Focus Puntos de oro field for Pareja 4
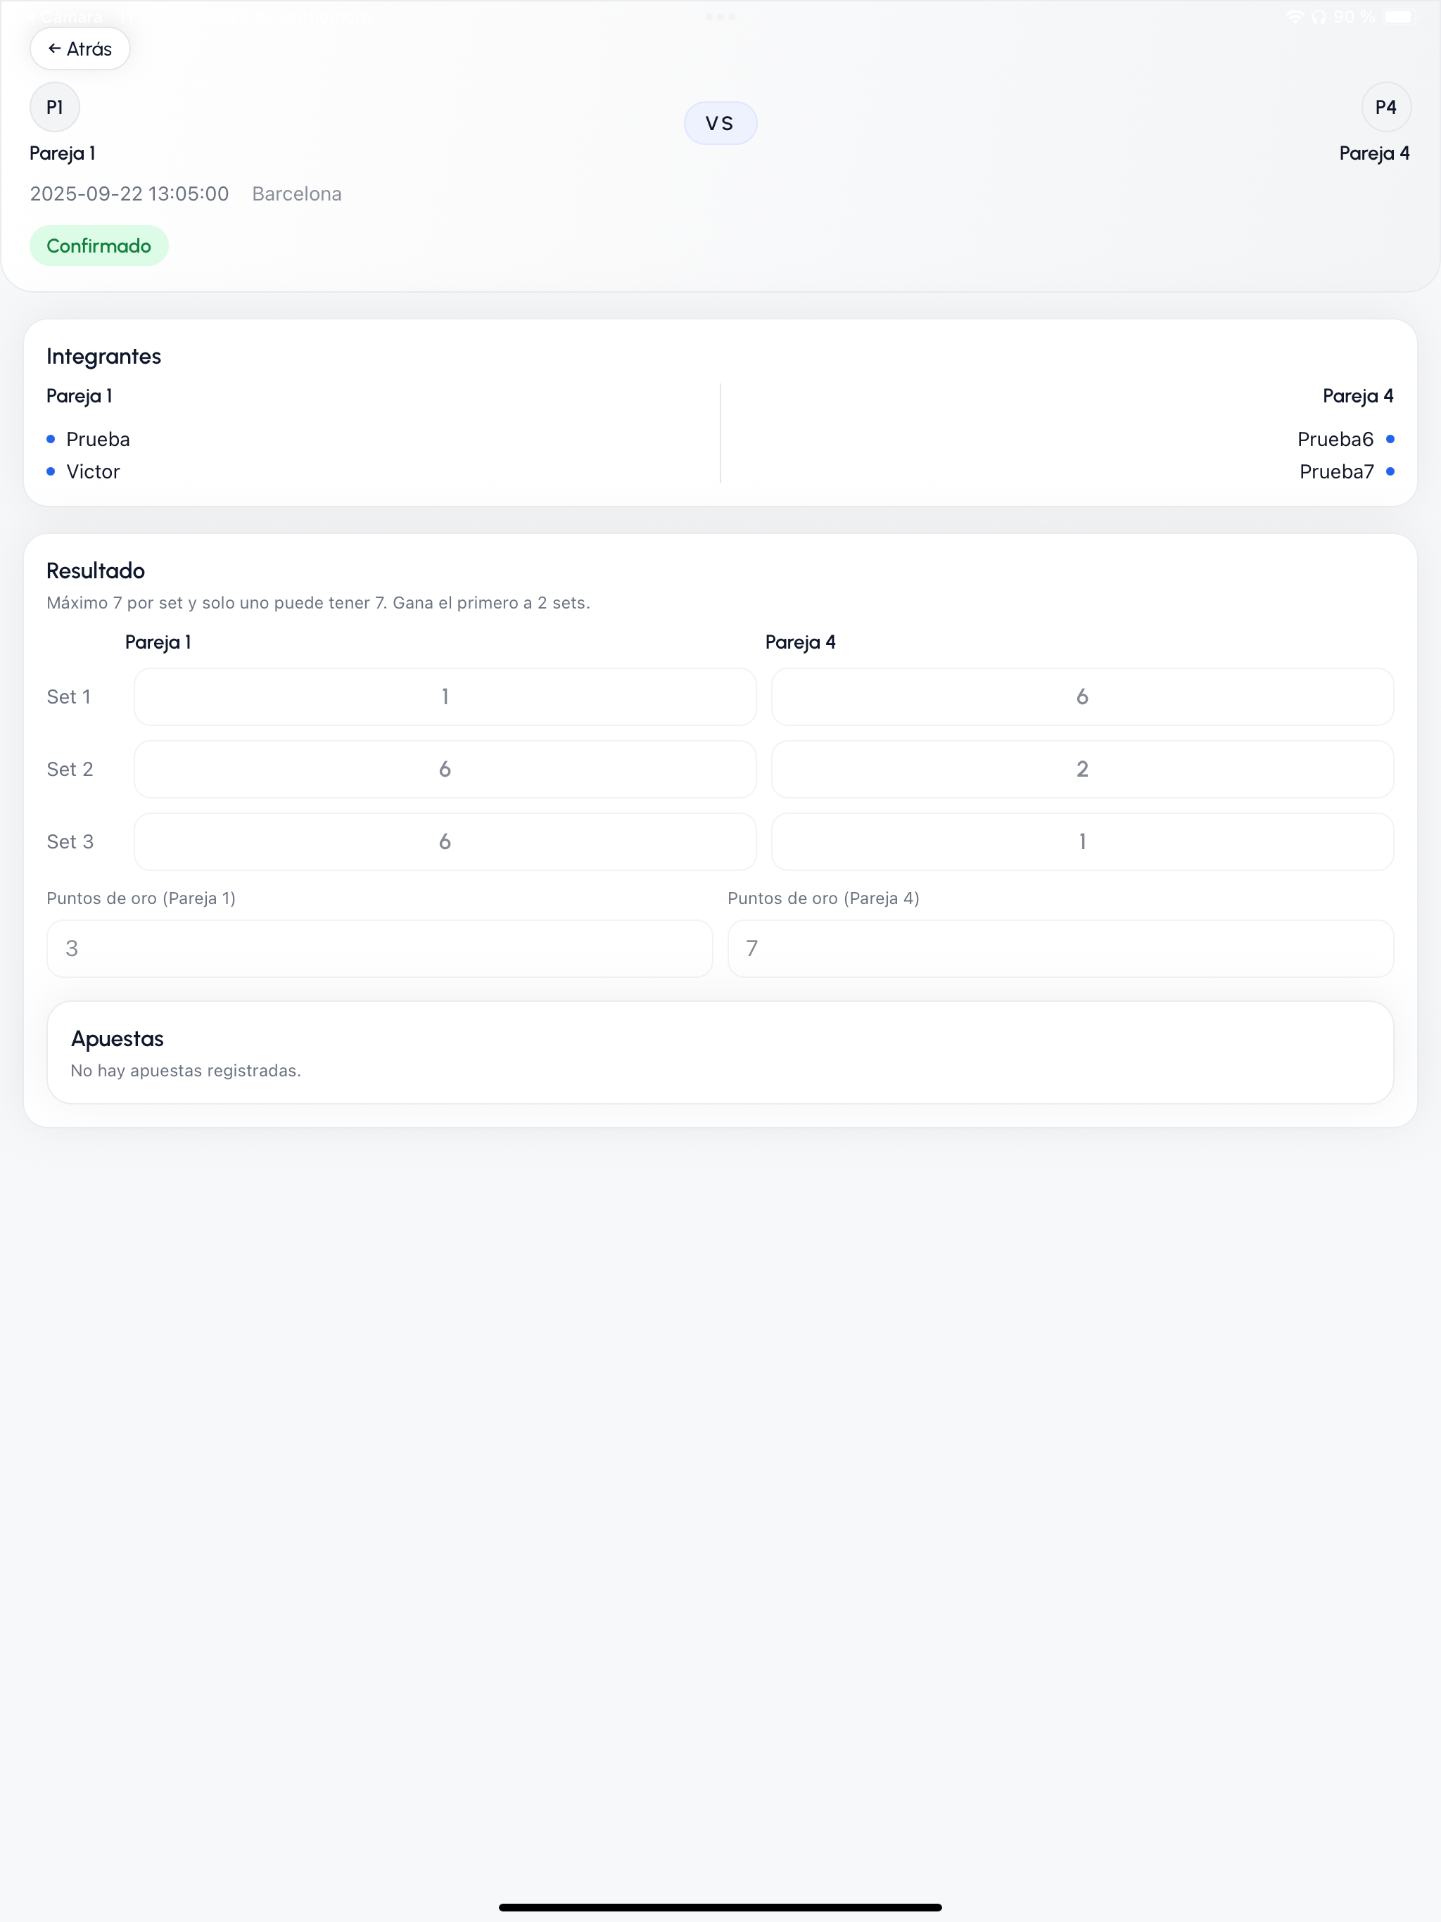Image resolution: width=1441 pixels, height=1922 pixels. click(1060, 949)
